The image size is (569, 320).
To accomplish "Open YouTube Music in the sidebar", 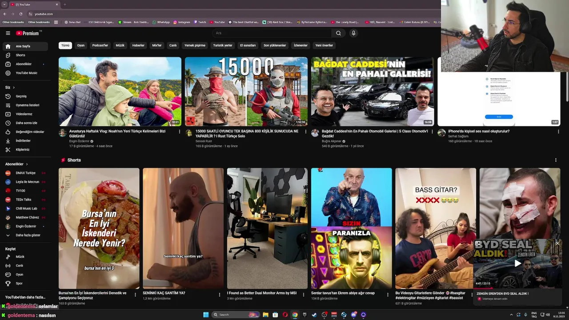I will tap(25, 73).
